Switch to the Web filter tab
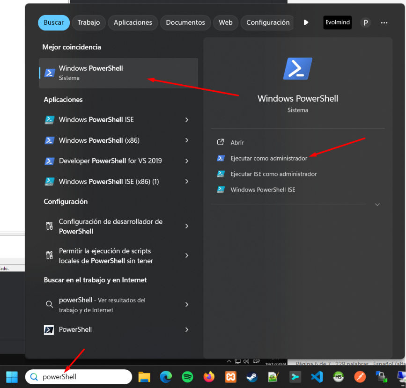Screen dimensions: 406x388 [x=226, y=22]
